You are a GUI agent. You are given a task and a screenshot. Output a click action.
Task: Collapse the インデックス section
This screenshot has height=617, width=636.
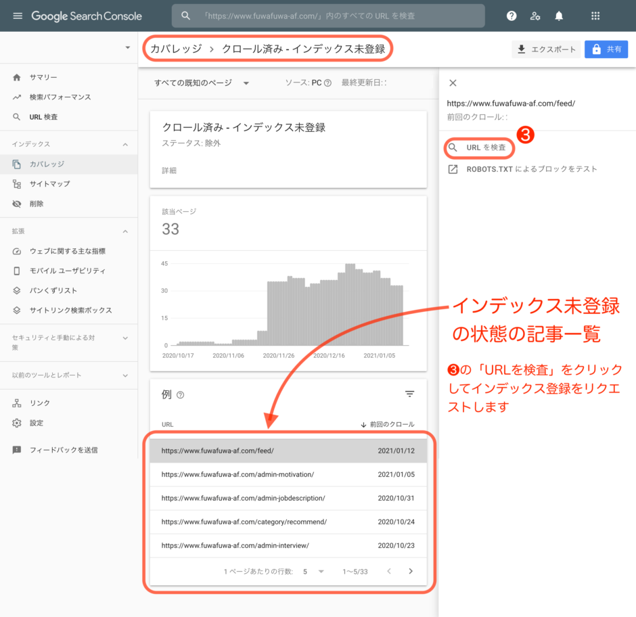pos(125,144)
